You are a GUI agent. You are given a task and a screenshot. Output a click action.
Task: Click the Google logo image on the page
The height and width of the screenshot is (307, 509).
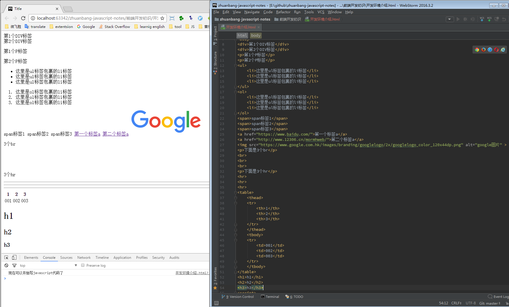(x=166, y=121)
